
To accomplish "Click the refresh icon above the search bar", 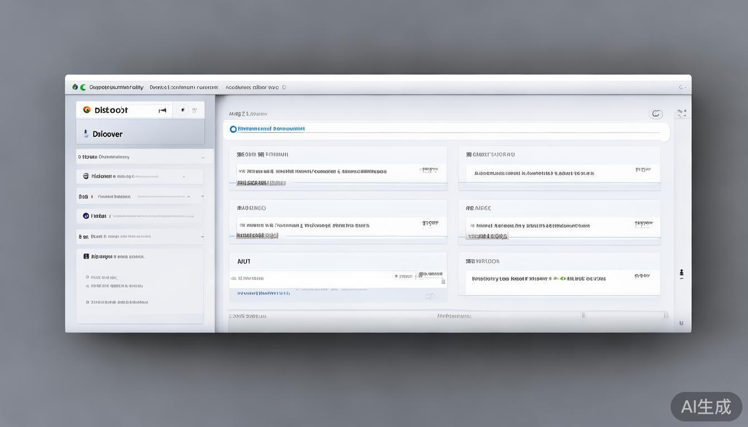I will (657, 114).
